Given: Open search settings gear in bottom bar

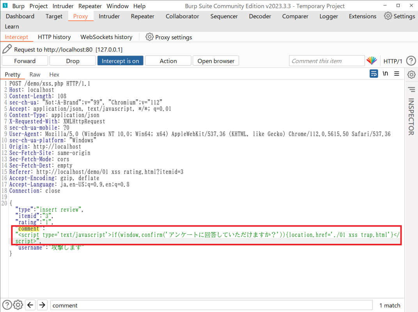Looking at the screenshot, I should pyautogui.click(x=18, y=305).
